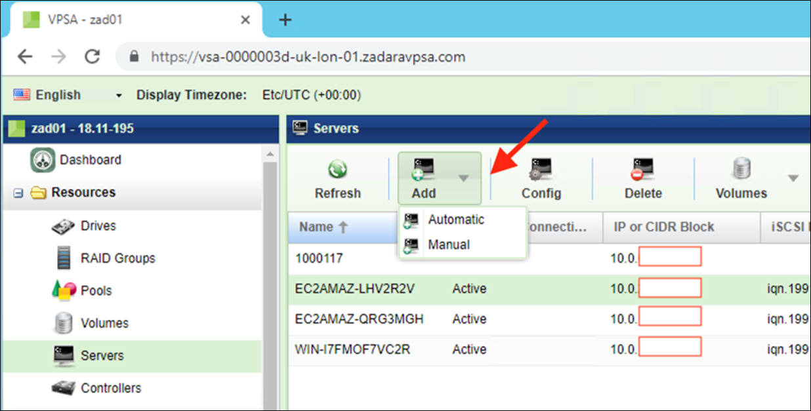Choose Automatic from the Add menu
The image size is (811, 411).
(455, 220)
